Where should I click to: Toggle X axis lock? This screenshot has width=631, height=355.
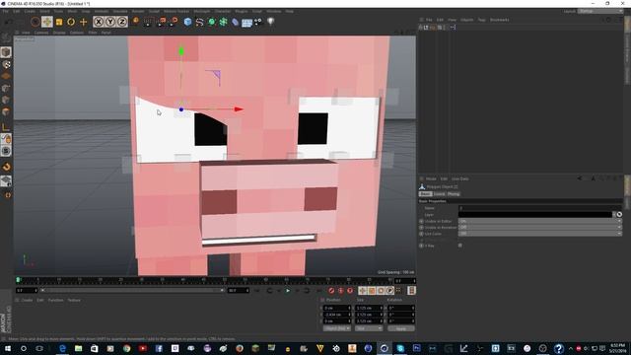click(x=99, y=22)
